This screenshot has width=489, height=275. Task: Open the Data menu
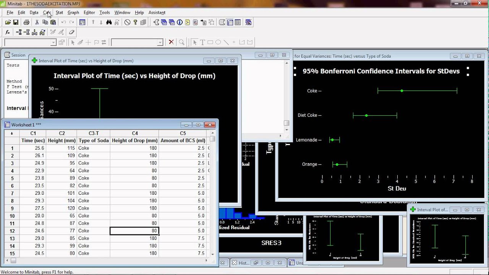(34, 13)
